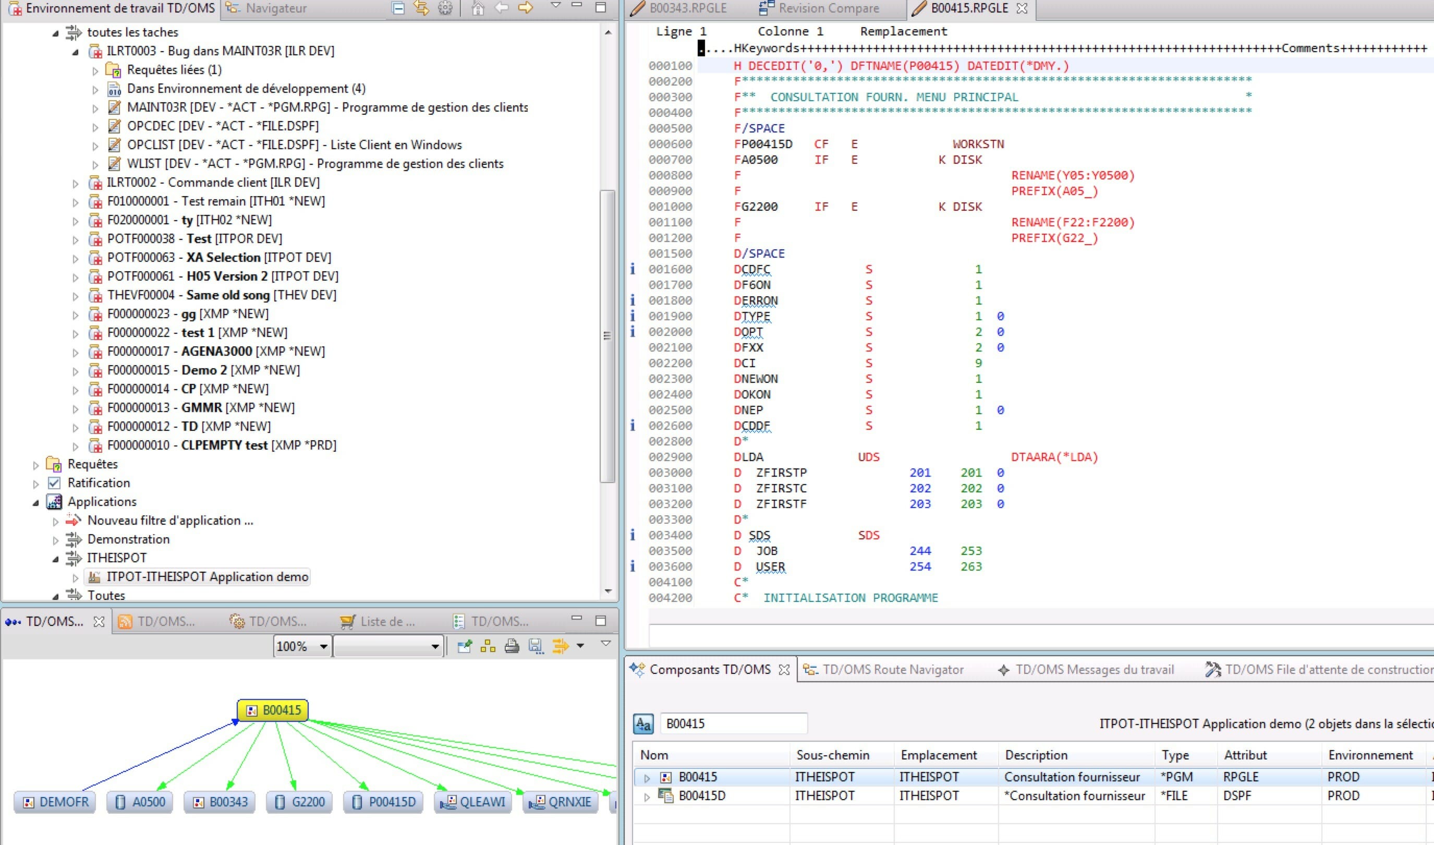Click the Ratification checkbox icon
1434x845 pixels.
tap(54, 483)
